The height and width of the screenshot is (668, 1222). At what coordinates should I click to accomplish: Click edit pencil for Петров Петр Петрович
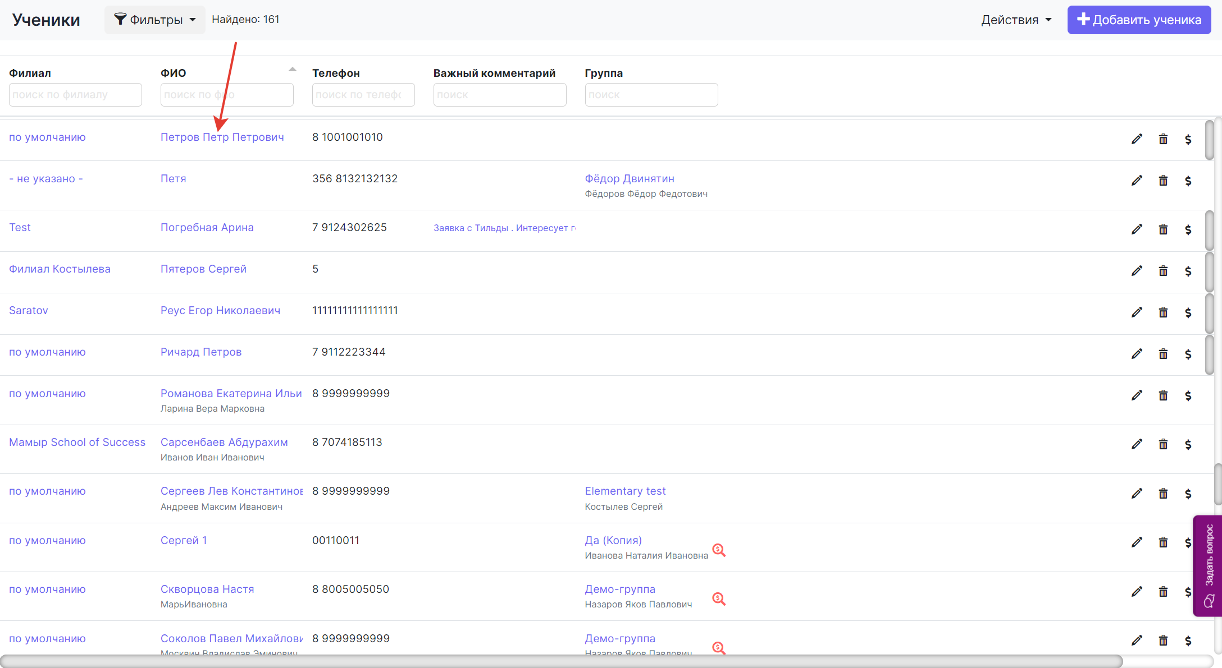tap(1137, 139)
